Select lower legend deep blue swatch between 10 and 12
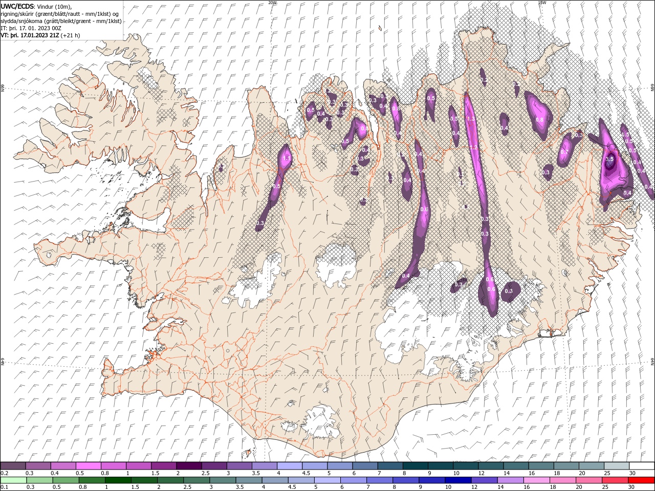The width and height of the screenshot is (655, 491). pyautogui.click(x=457, y=480)
